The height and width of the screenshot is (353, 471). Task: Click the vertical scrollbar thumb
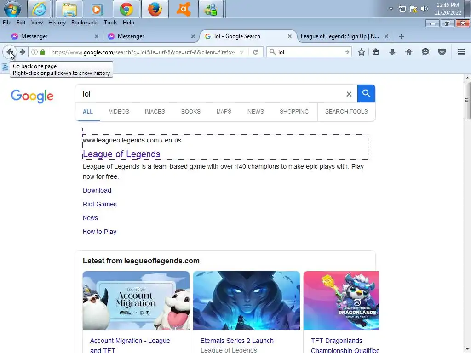tap(467, 100)
